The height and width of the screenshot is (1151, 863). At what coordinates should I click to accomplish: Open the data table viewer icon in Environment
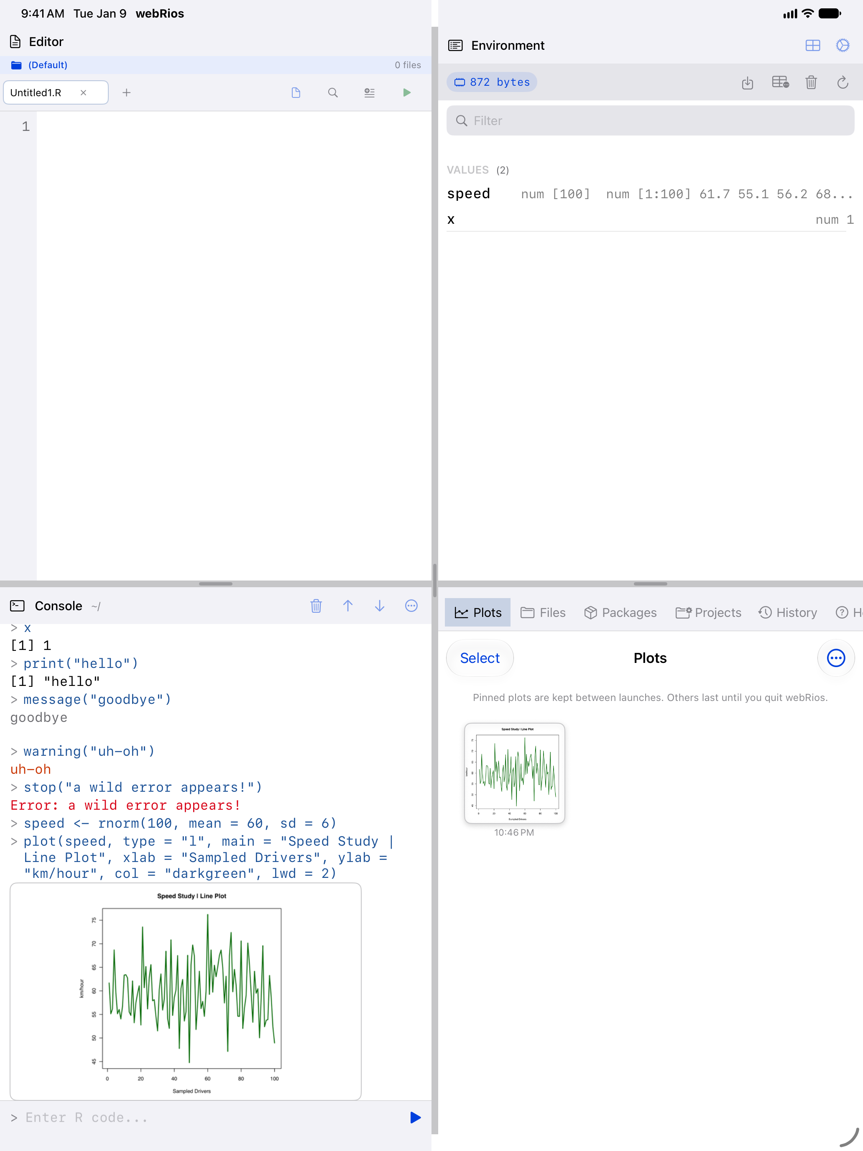tap(780, 82)
